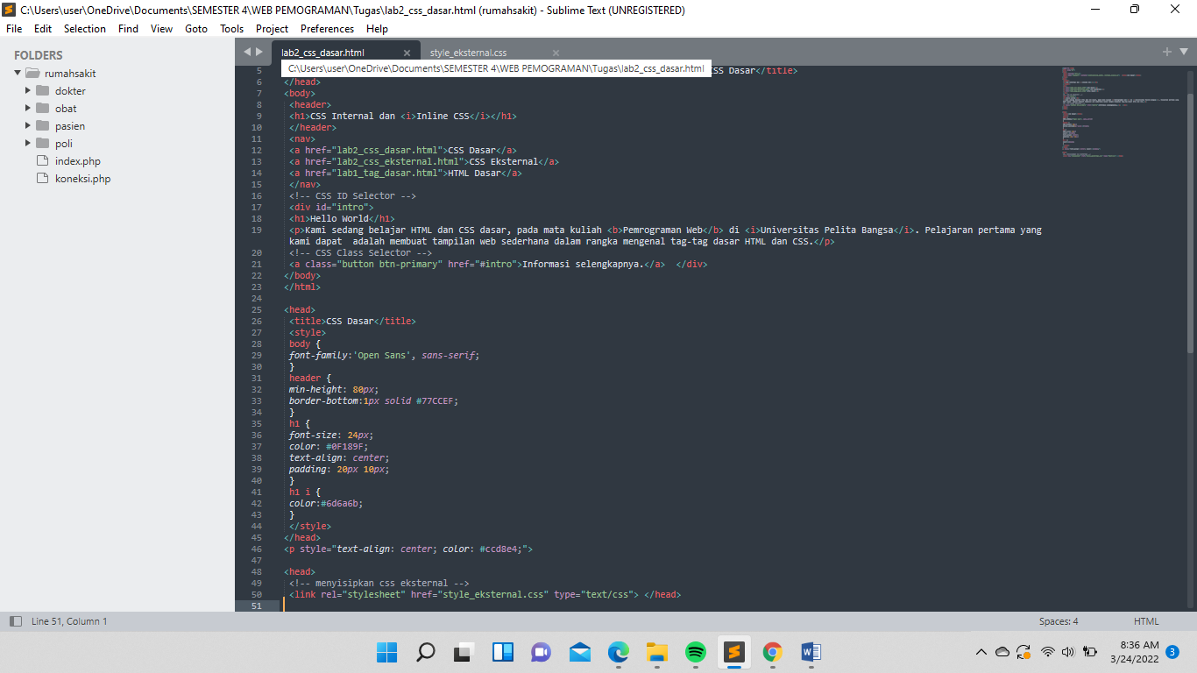
Task: Click the previous tab navigation arrow
Action: 249,52
